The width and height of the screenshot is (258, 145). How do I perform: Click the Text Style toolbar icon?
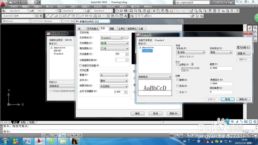4,11
